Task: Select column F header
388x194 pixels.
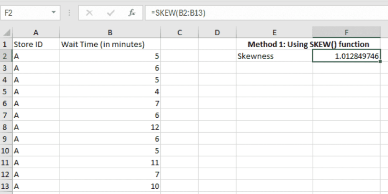Action: coord(347,32)
